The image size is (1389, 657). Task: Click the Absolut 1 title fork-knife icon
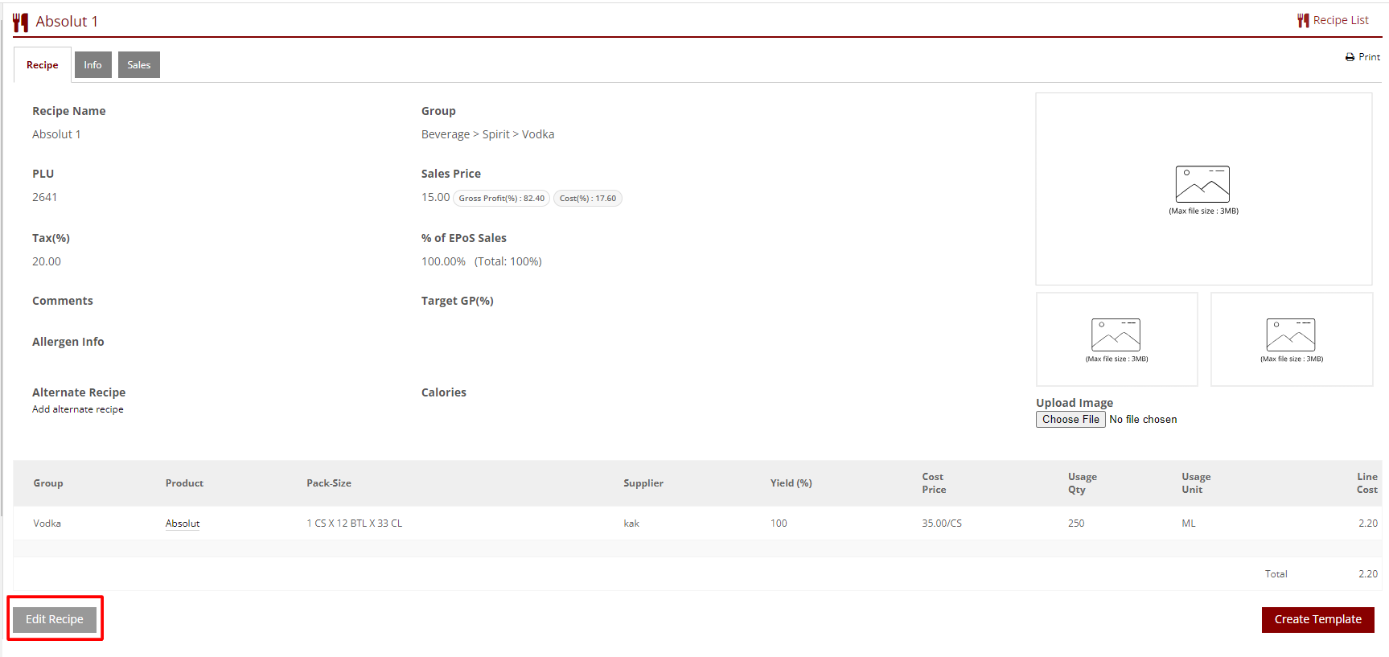[x=21, y=22]
